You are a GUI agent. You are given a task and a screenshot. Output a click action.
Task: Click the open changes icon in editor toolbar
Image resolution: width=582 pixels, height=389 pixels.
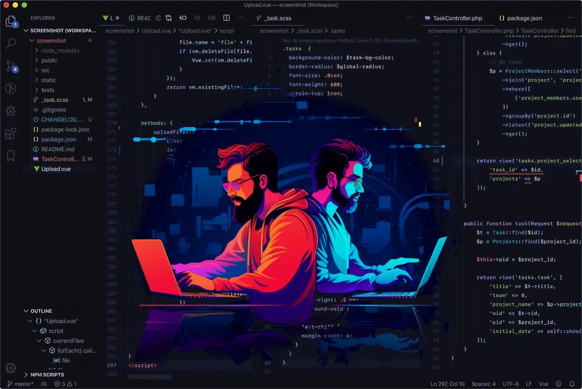point(158,18)
